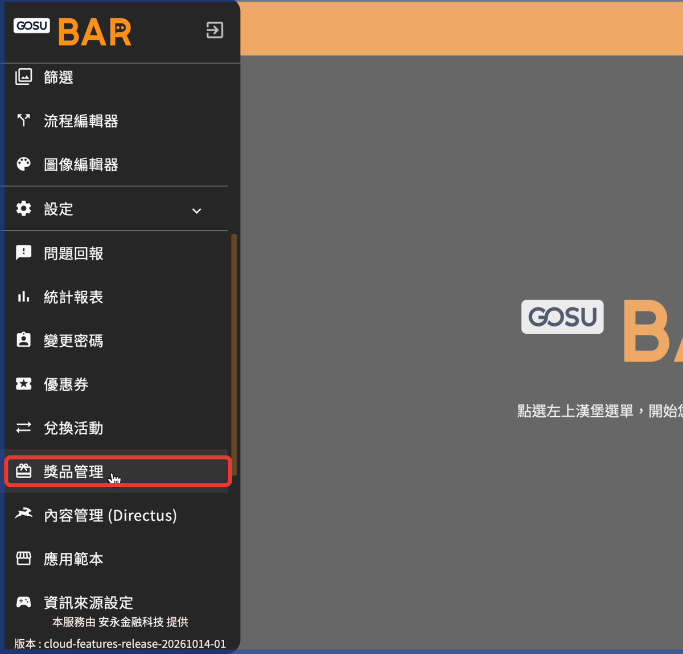The height and width of the screenshot is (654, 683).
Task: Click 本服務由 安永金融科技 提供 footer text
Action: pyautogui.click(x=120, y=622)
